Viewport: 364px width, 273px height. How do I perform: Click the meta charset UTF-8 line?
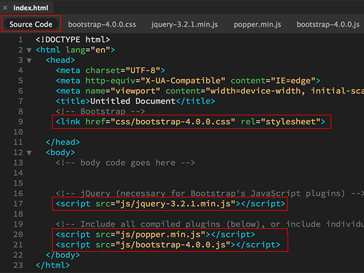(x=110, y=70)
